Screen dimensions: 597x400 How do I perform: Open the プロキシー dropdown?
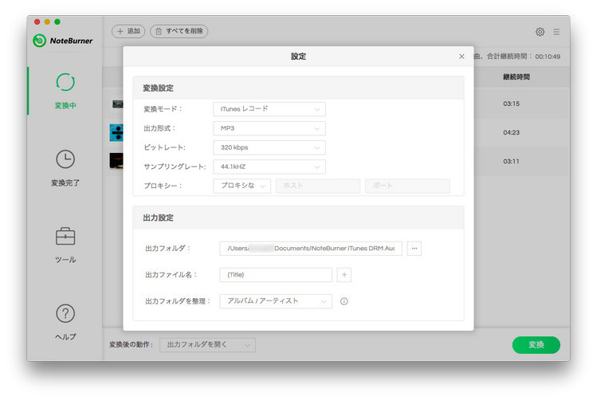coord(242,186)
